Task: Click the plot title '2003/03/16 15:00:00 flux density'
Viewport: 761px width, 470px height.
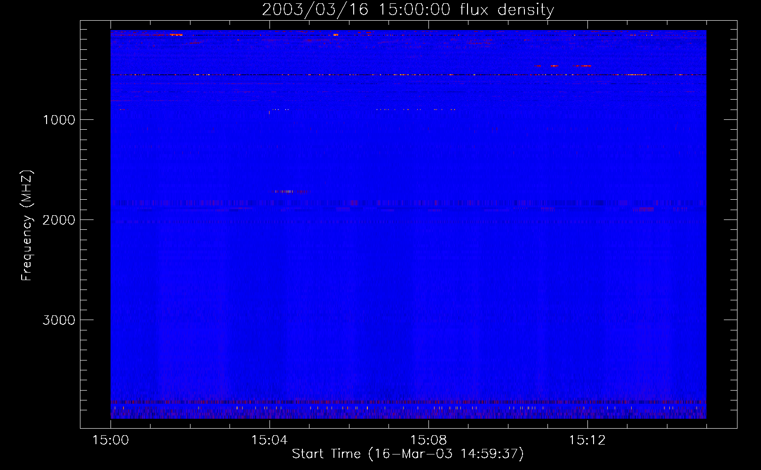Action: point(408,10)
